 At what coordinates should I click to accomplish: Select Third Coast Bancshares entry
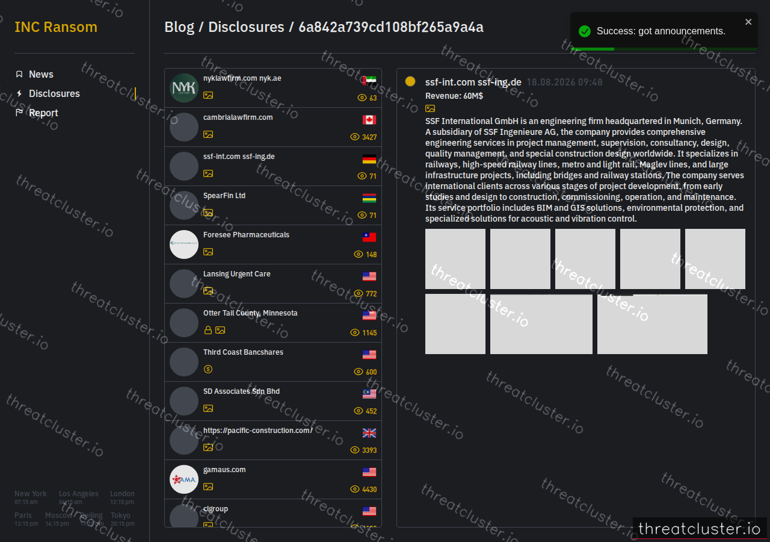(x=273, y=362)
